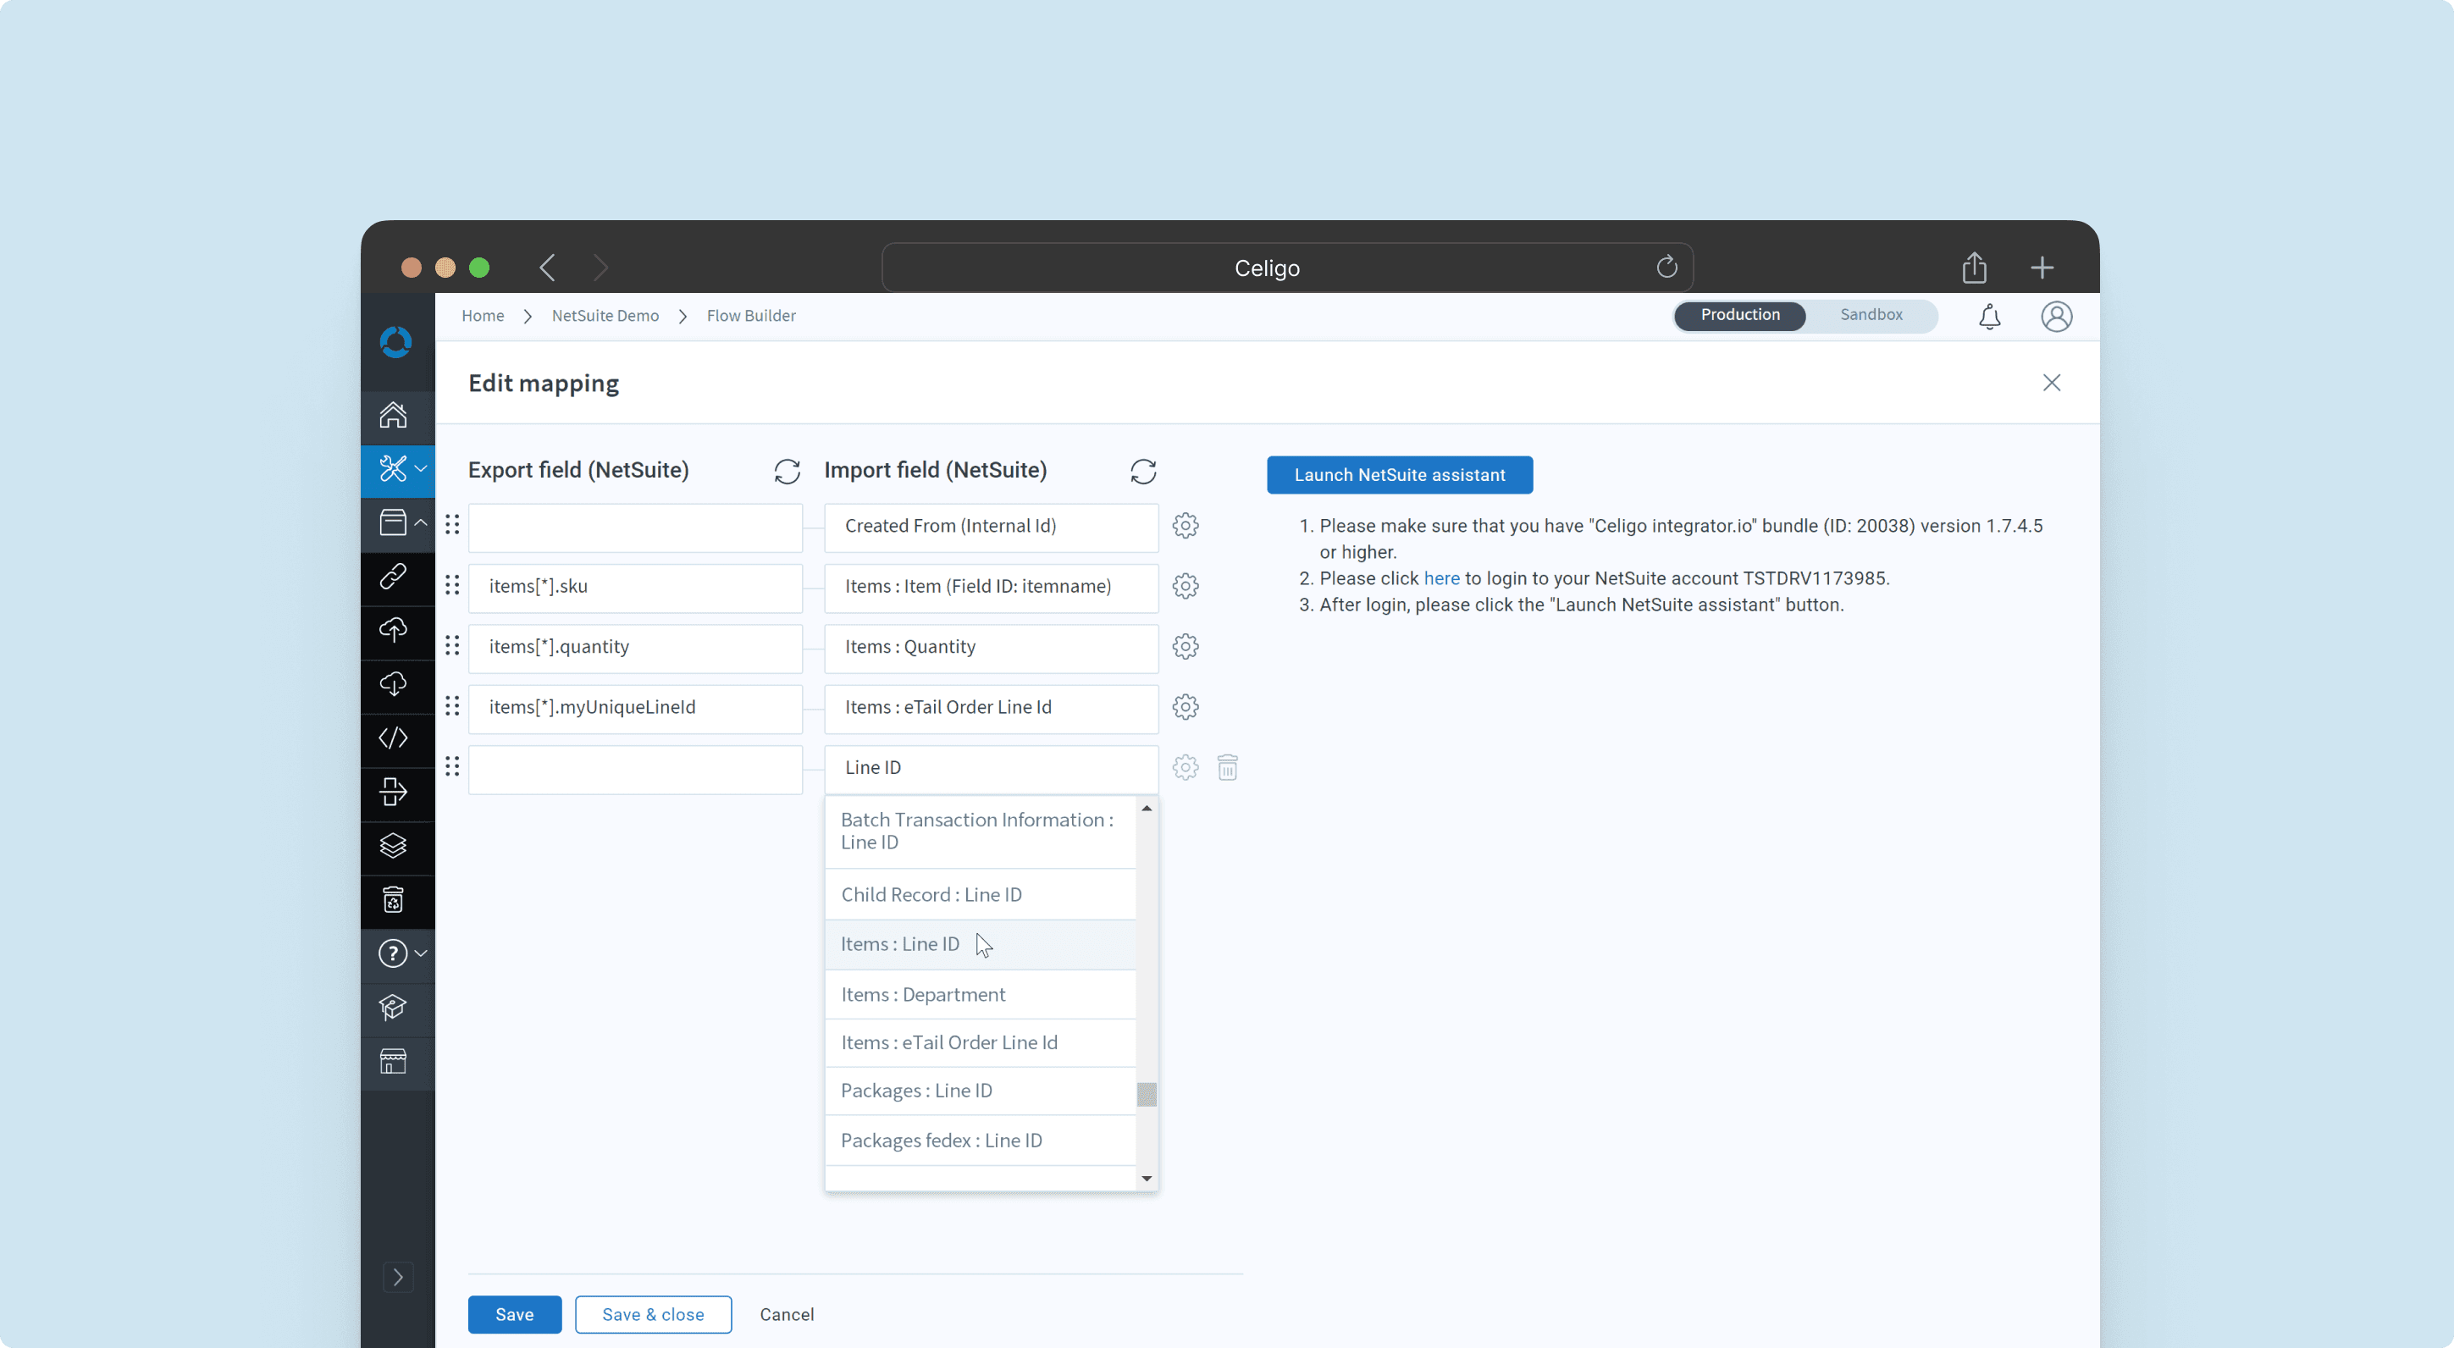Viewport: 2454px width, 1348px height.
Task: Grab drag handle for items[*].sku row
Action: pos(452,586)
